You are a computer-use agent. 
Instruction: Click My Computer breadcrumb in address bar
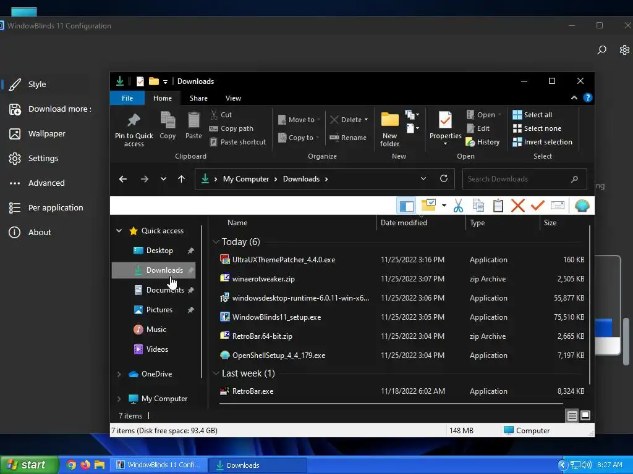pos(246,179)
